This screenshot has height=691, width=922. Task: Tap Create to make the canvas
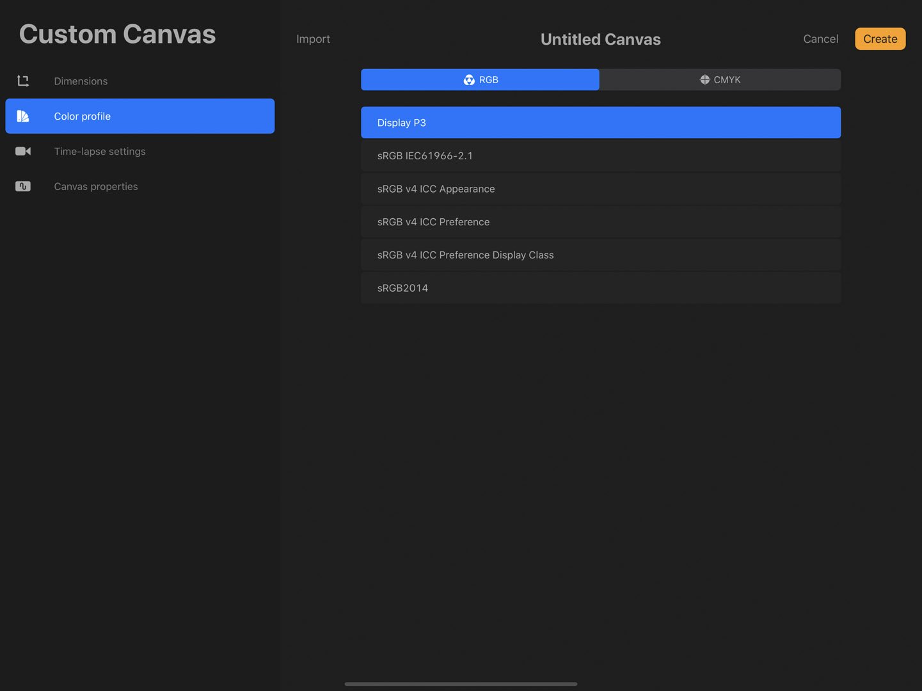click(880, 38)
